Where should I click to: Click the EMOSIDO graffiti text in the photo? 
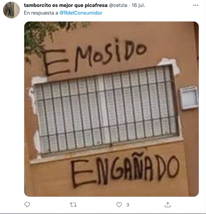tap(95, 57)
